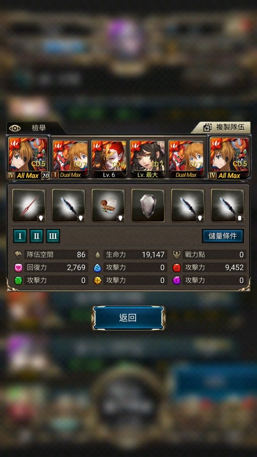Open the 儲量條件 button
257x457 pixels.
click(x=223, y=236)
